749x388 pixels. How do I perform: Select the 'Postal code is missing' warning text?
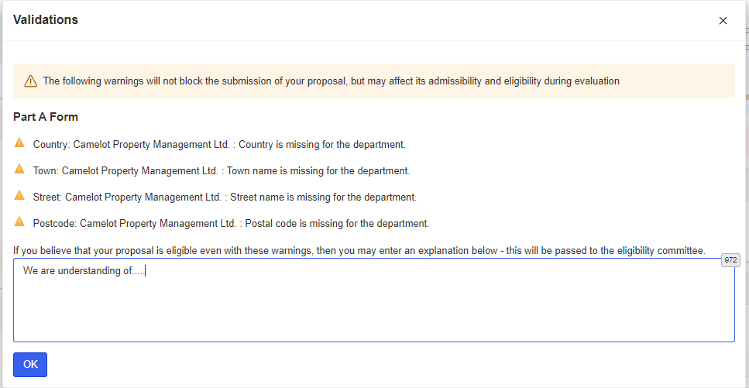[336, 224]
